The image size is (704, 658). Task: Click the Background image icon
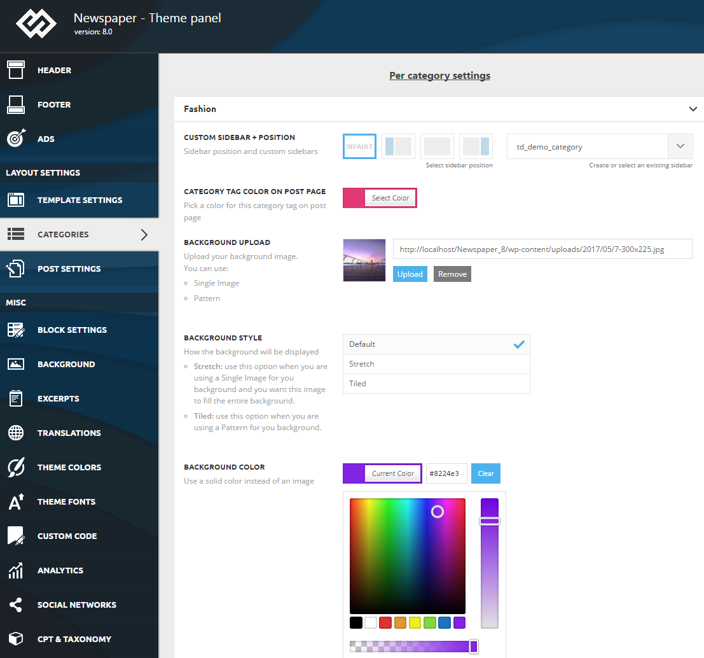[x=16, y=364]
